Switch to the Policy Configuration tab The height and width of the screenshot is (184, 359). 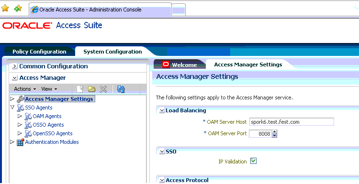point(39,52)
